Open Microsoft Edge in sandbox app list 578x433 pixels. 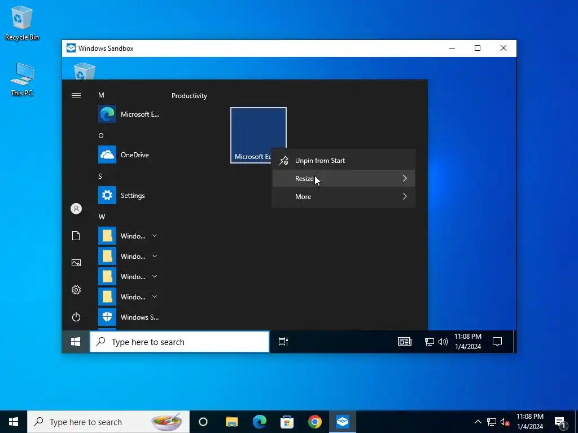click(129, 114)
